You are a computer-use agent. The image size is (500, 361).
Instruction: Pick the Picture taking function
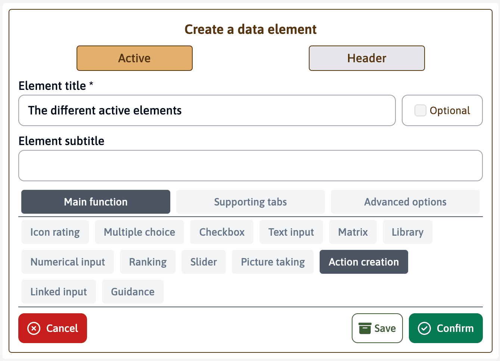273,262
